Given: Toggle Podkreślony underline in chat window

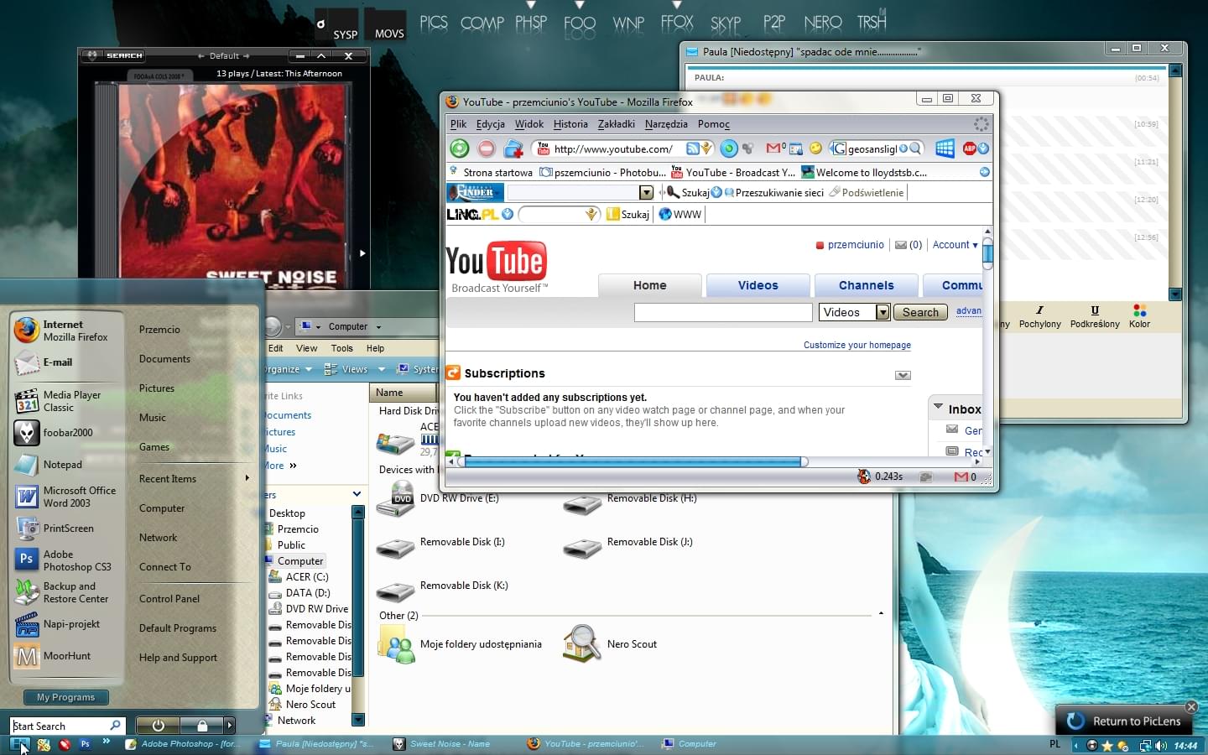Looking at the screenshot, I should point(1095,316).
